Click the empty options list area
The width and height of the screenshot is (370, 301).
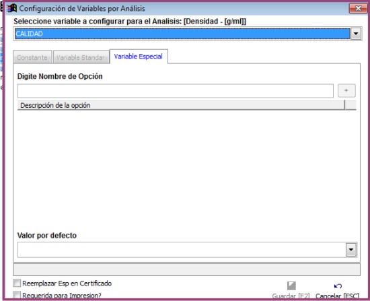pos(186,169)
